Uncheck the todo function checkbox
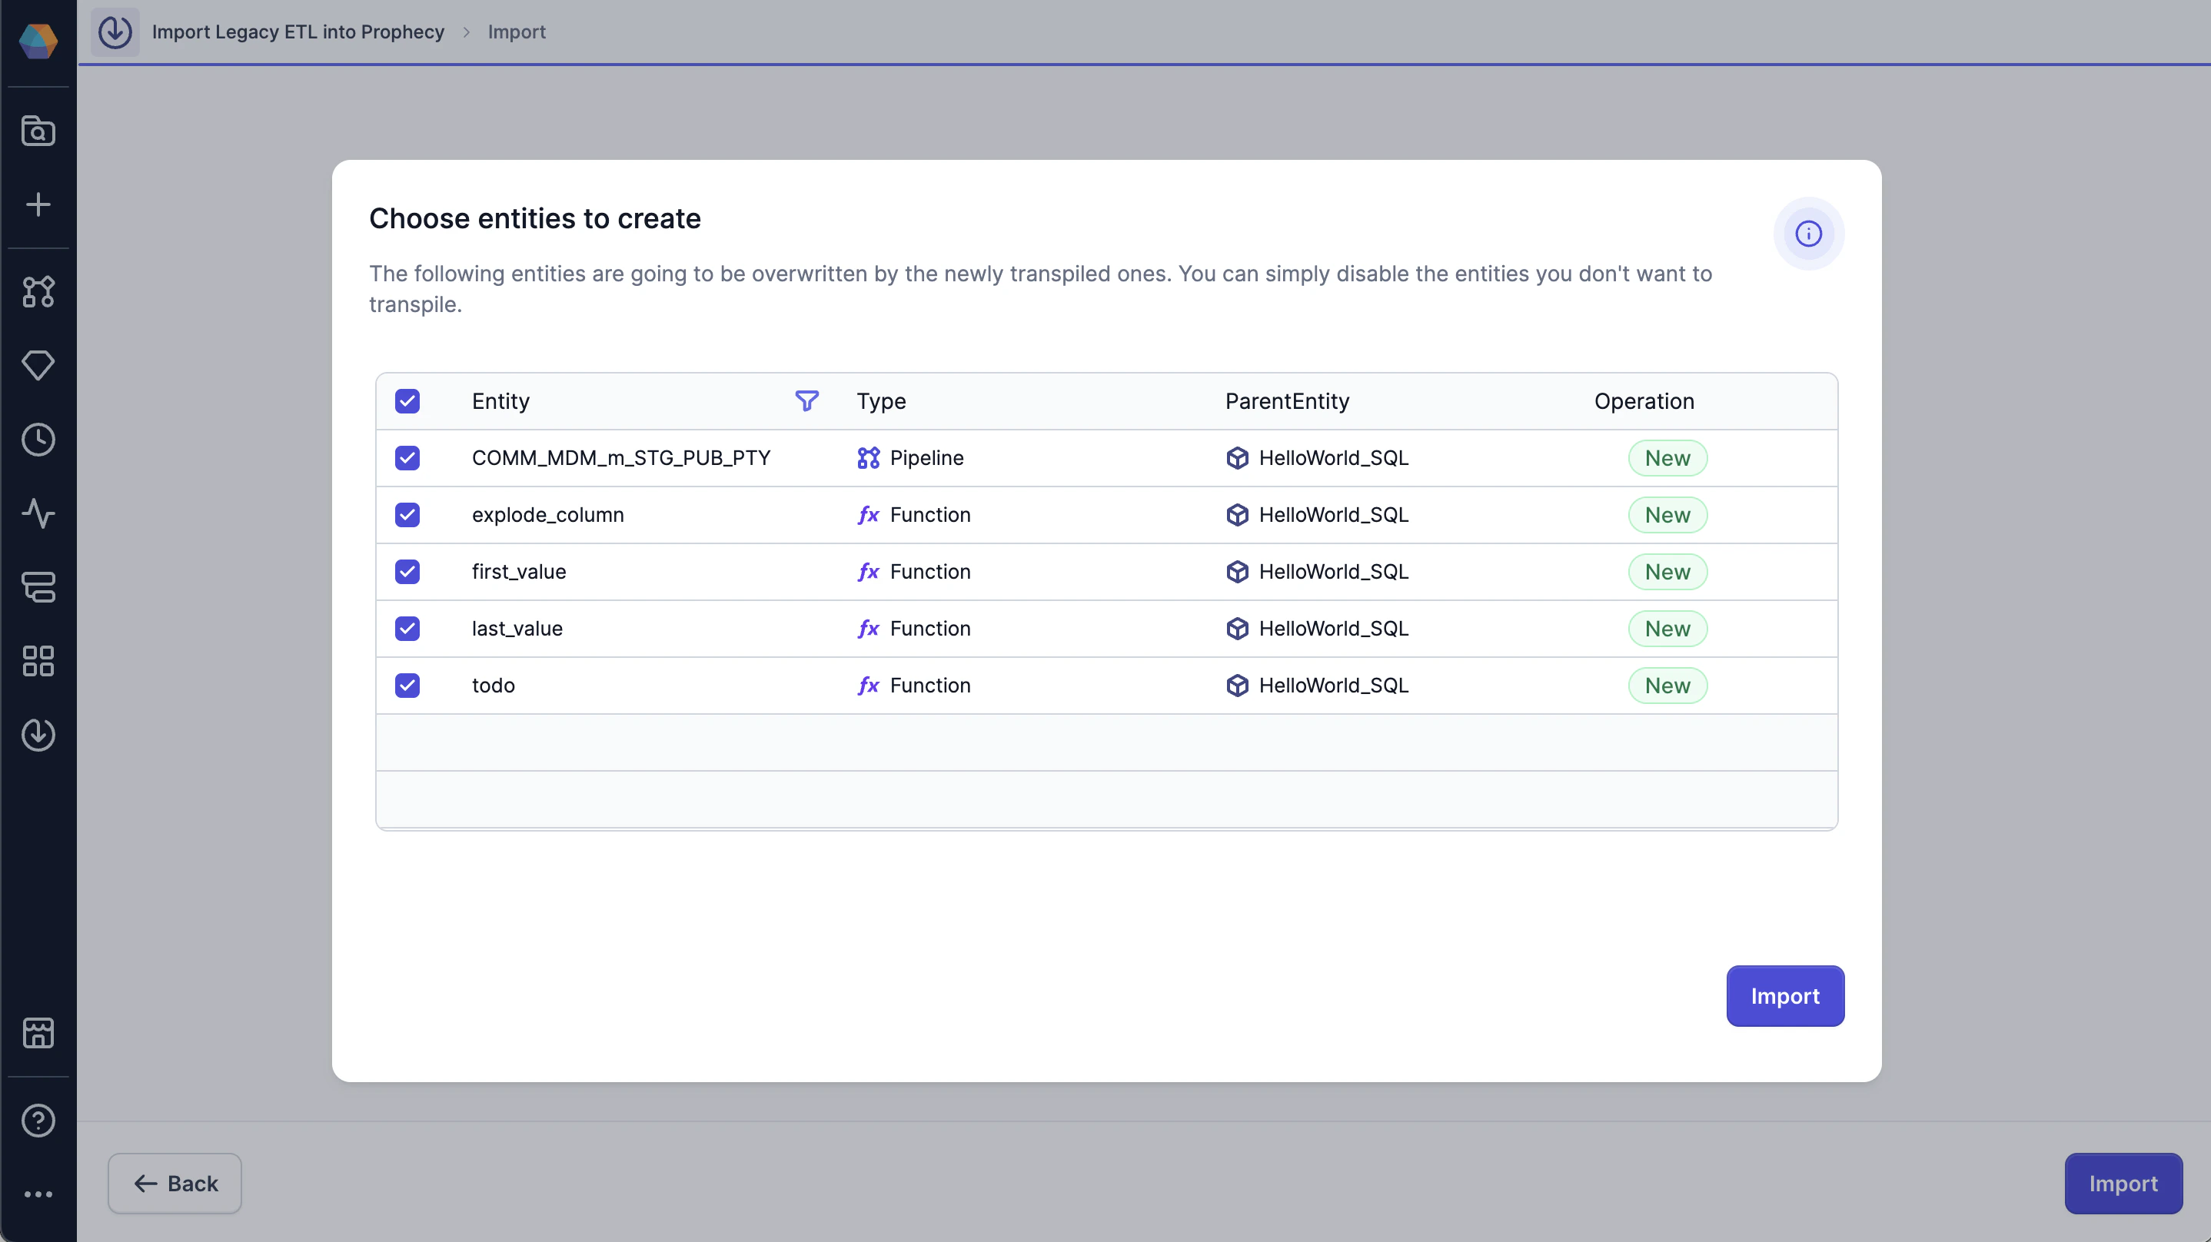Image resolution: width=2211 pixels, height=1242 pixels. (x=407, y=685)
